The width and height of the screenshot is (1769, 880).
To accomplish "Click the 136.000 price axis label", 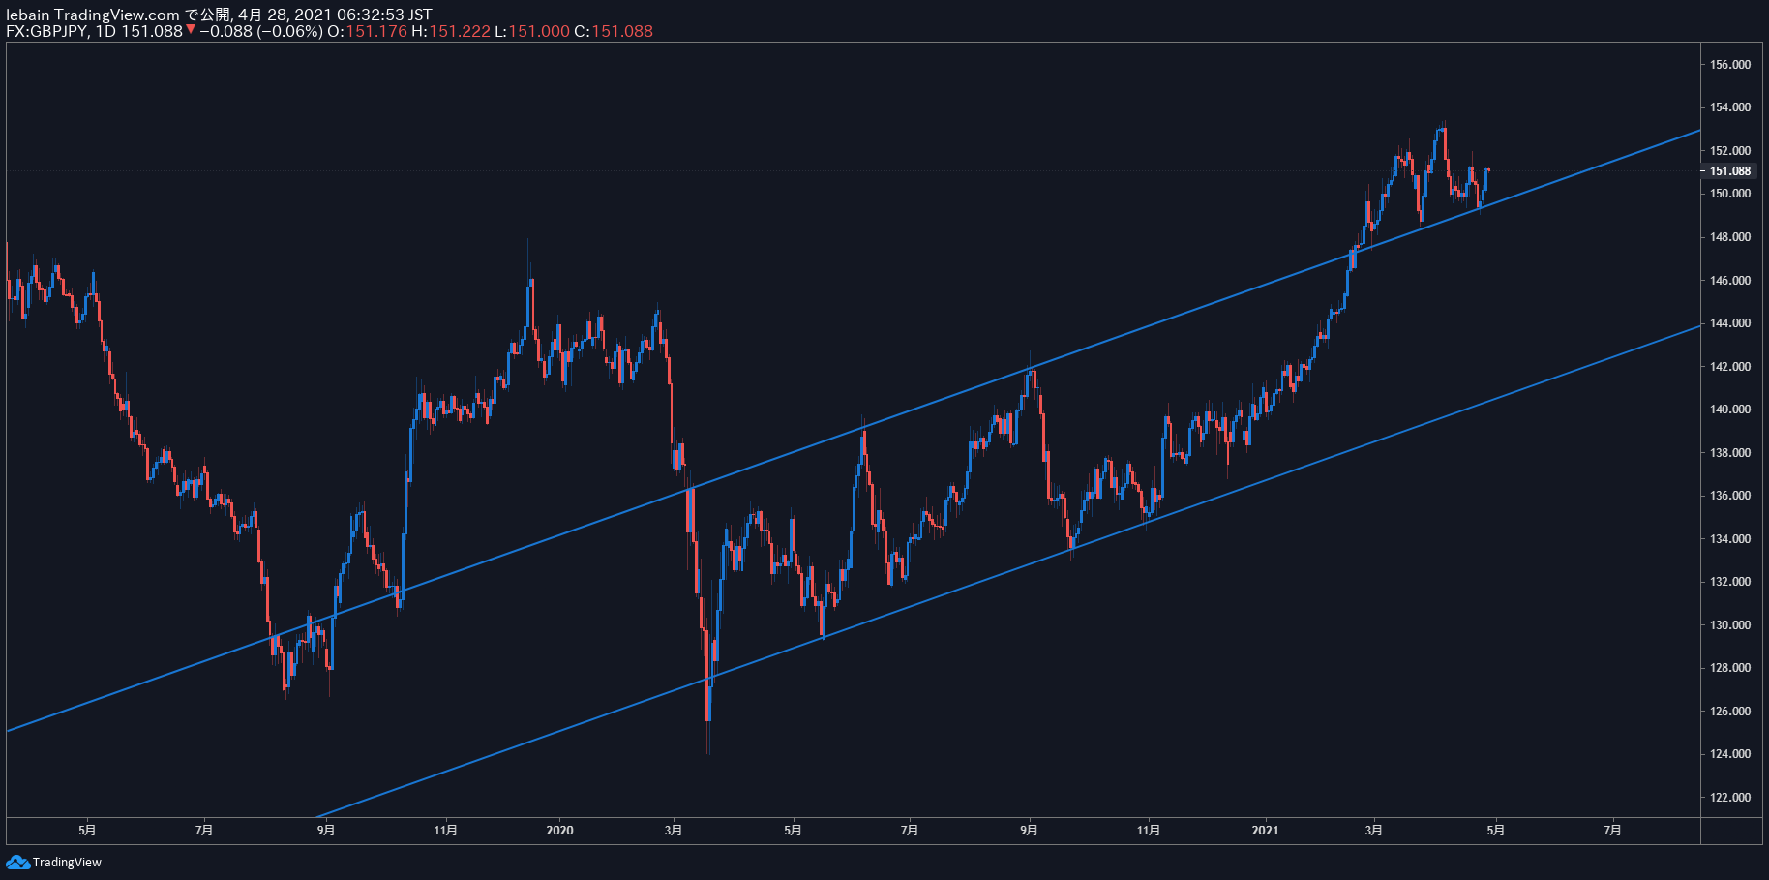I will click(1729, 496).
